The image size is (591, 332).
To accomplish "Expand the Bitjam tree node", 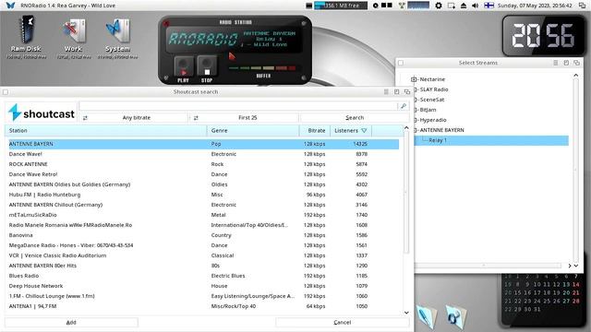I will click(416, 110).
